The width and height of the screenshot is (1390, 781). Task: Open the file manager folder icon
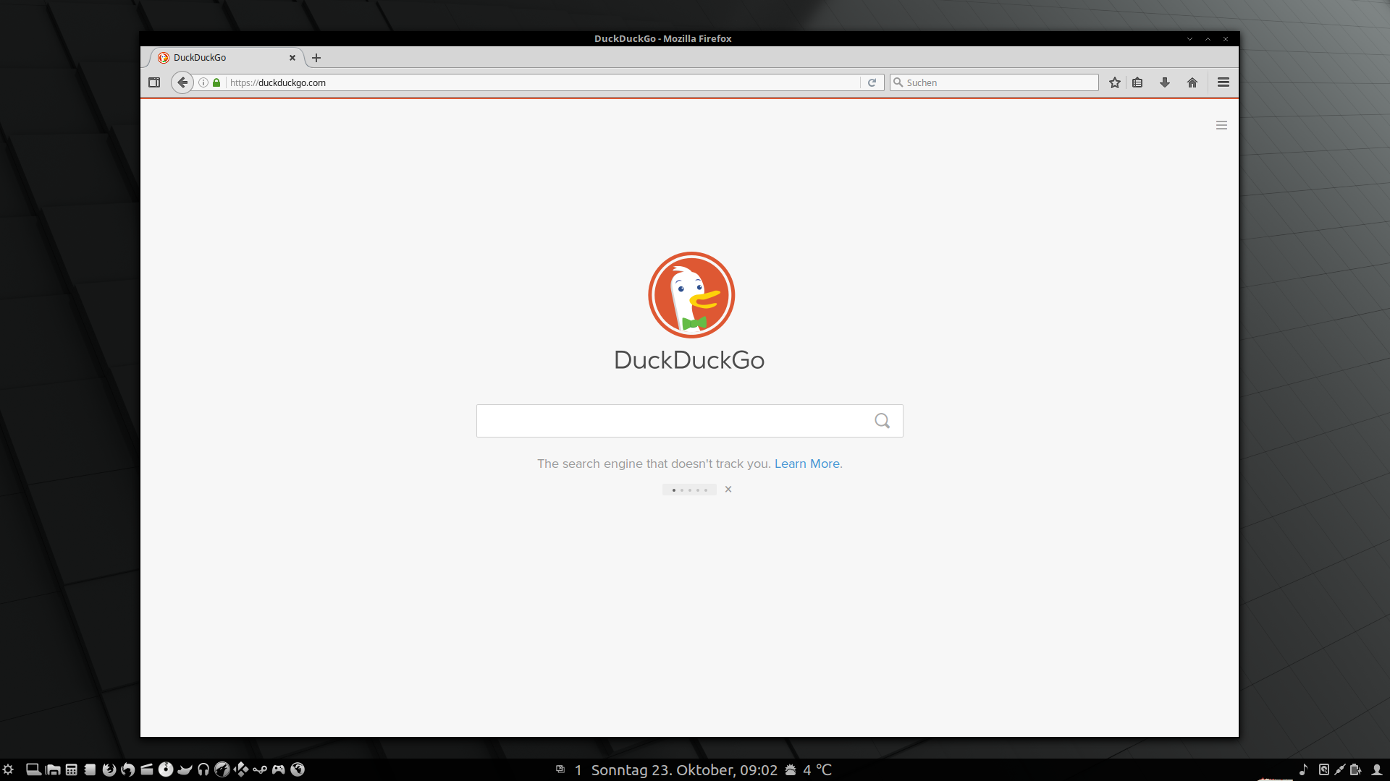pyautogui.click(x=53, y=769)
